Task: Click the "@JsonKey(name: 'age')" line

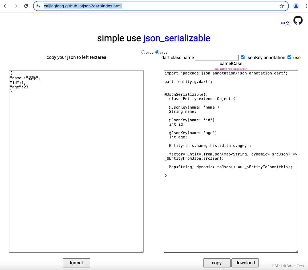Action: [x=193, y=133]
